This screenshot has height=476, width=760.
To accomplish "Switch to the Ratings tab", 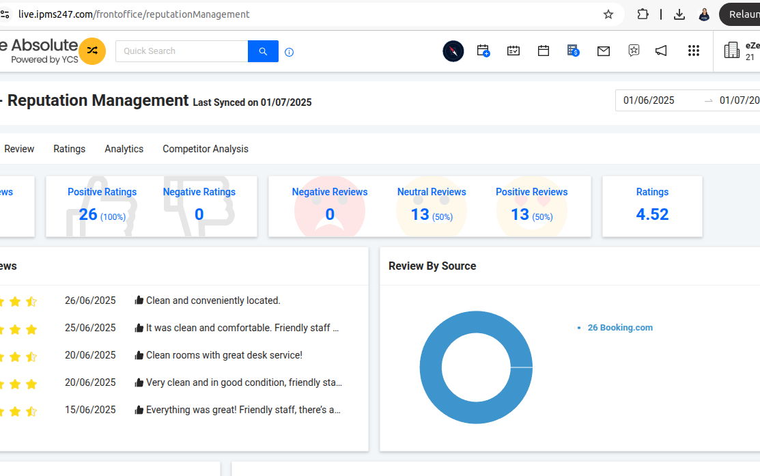I will [x=70, y=149].
